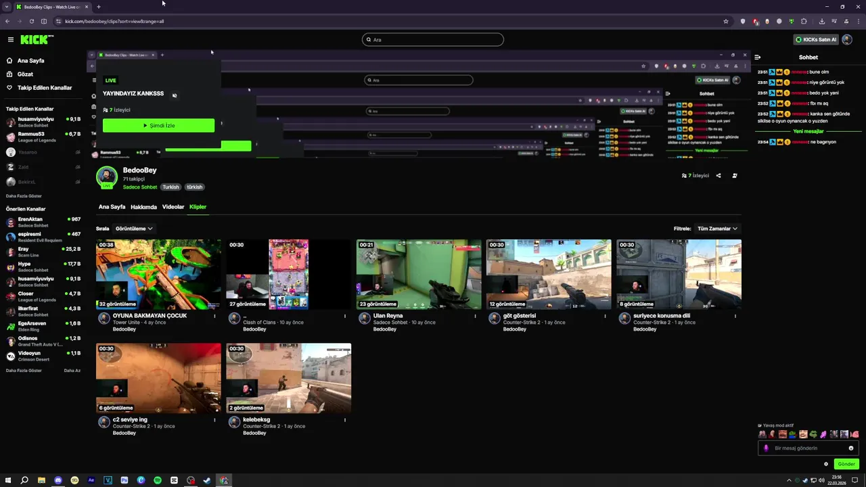Open After Effects from the taskbar
The image size is (866, 487).
coord(91,480)
